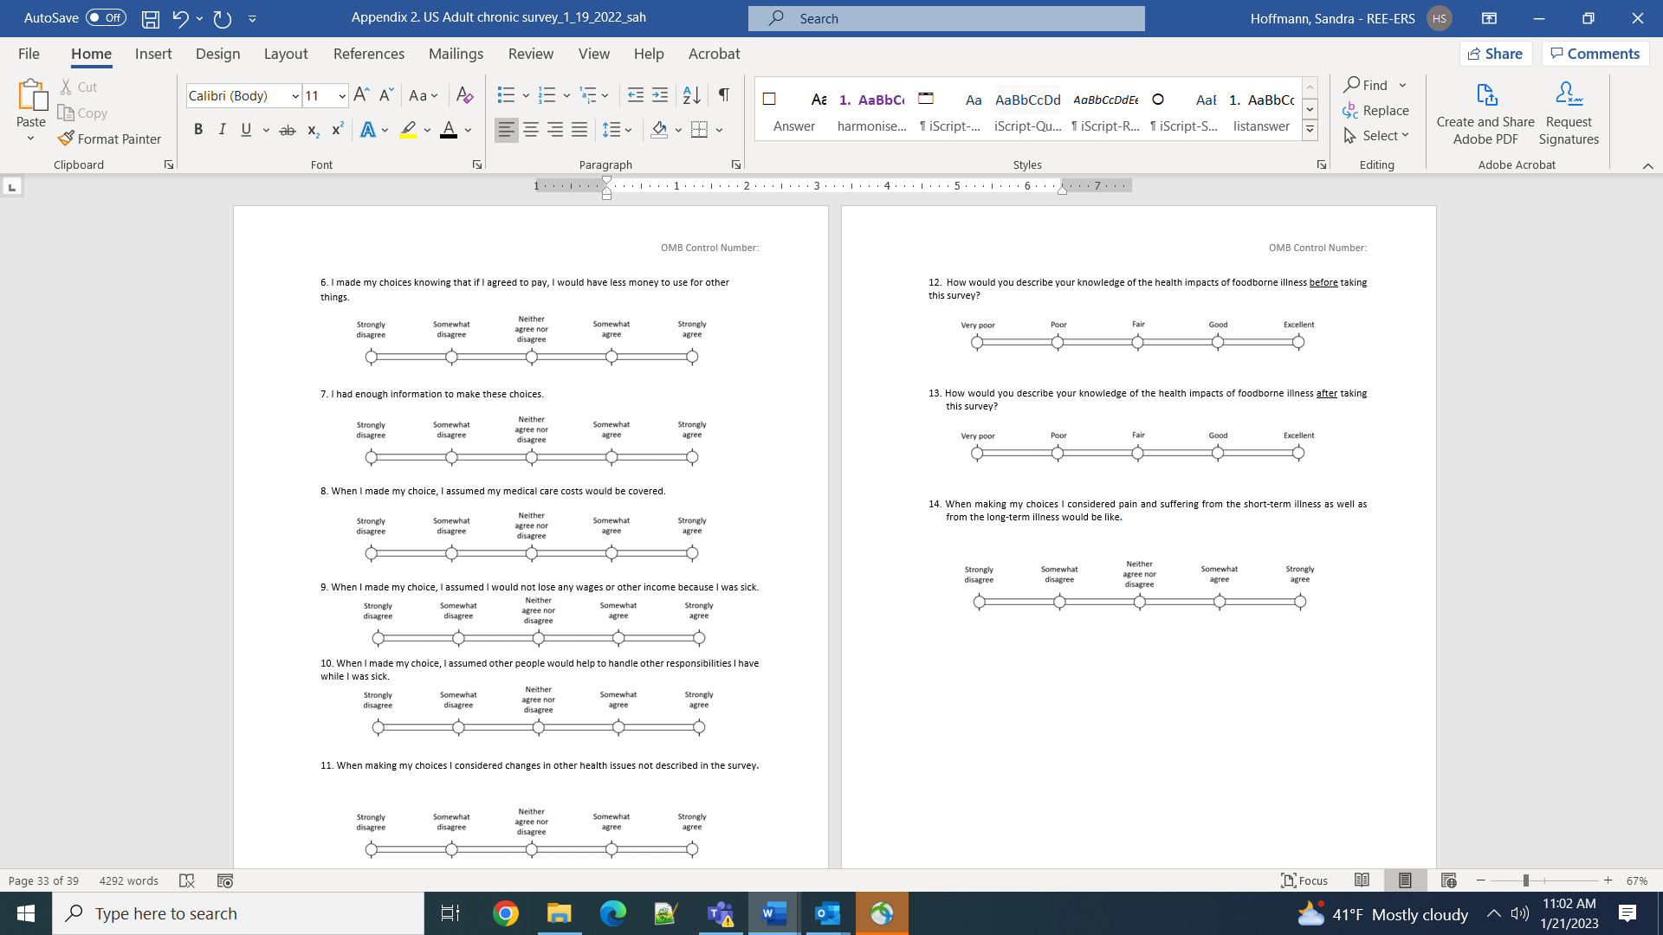
Task: Center-align the paragraph text
Action: pos(531,130)
